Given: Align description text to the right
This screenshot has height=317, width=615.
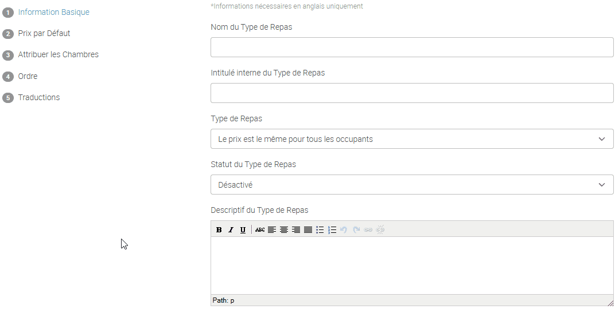Looking at the screenshot, I should pos(296,230).
